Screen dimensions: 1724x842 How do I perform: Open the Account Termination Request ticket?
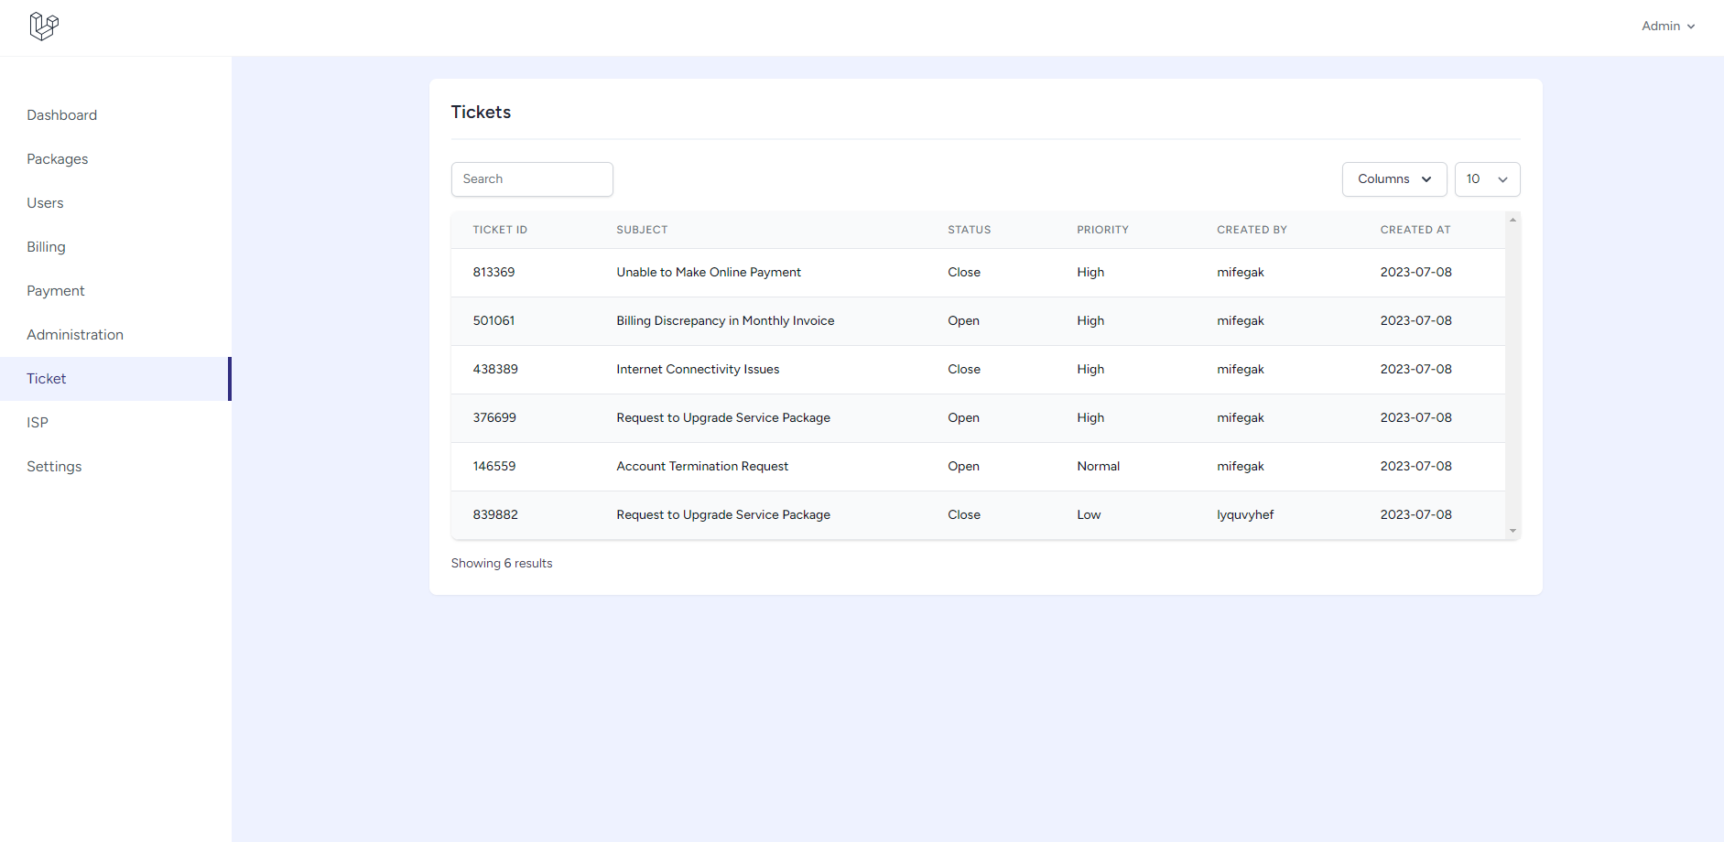pos(702,466)
